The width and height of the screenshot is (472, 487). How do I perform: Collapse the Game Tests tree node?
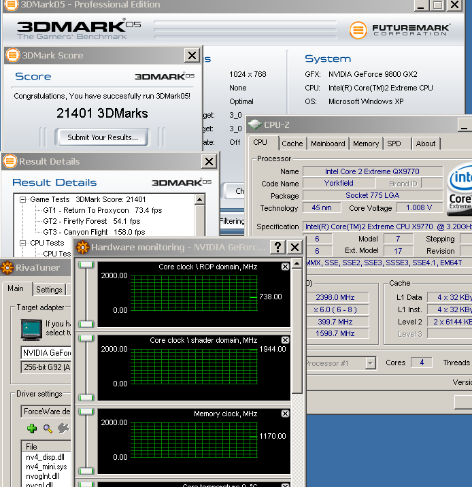point(22,200)
